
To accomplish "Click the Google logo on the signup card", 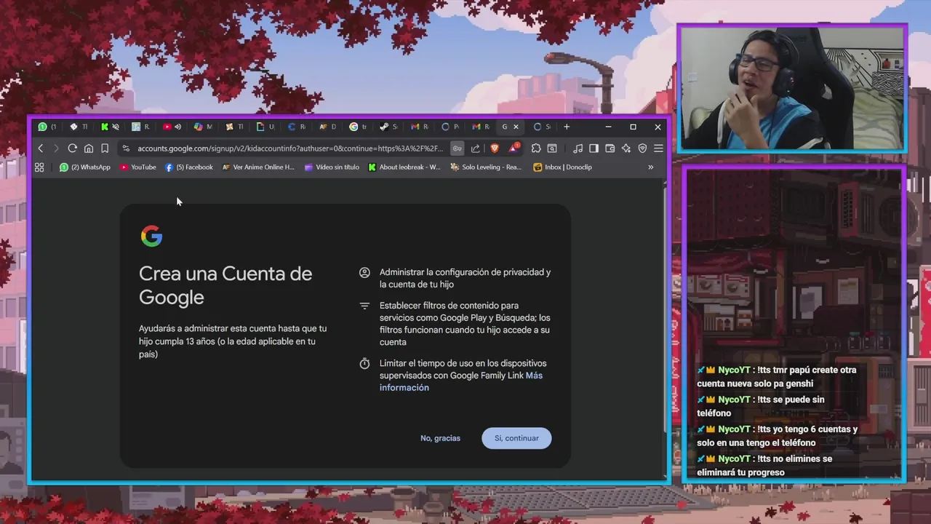I will coord(151,236).
